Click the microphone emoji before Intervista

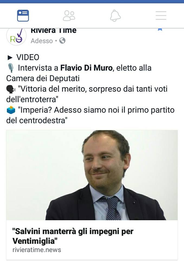pos(11,68)
